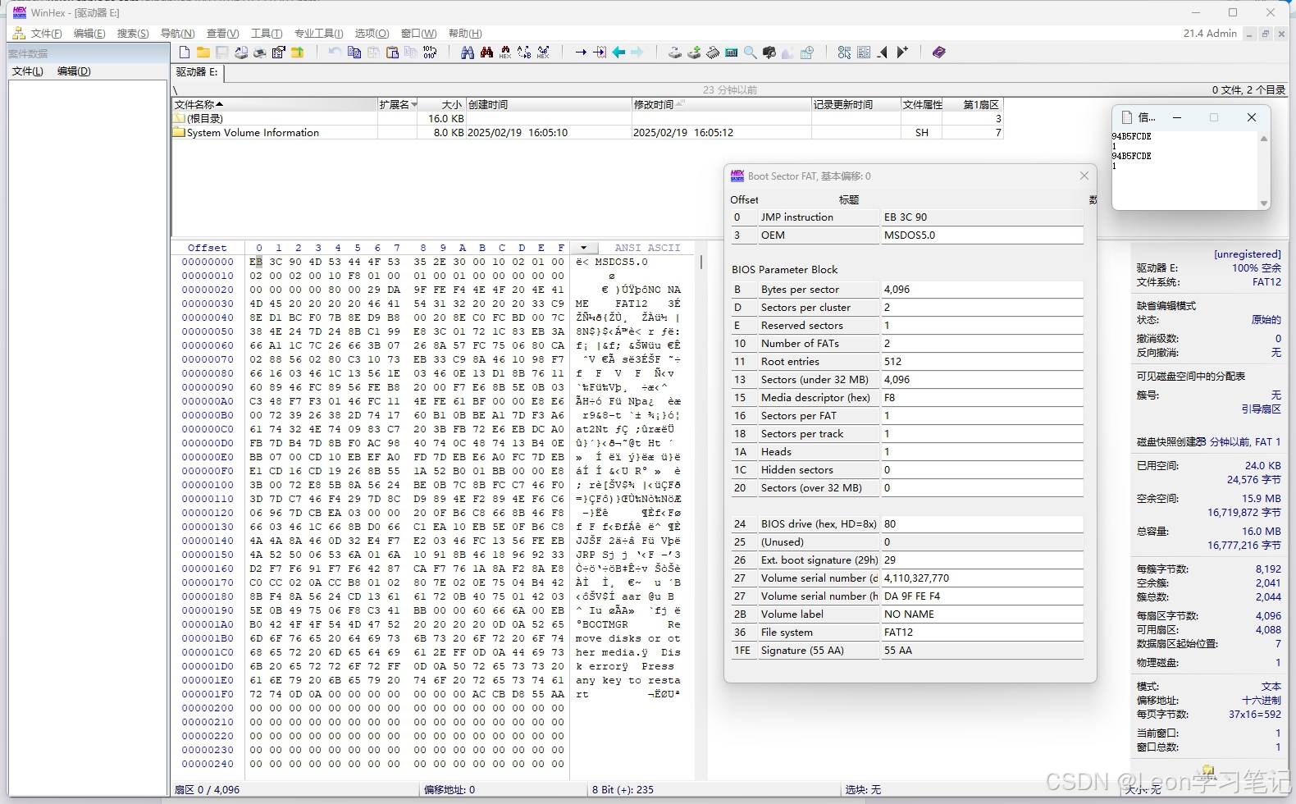Click the Open RAM chip icon

[x=713, y=53]
